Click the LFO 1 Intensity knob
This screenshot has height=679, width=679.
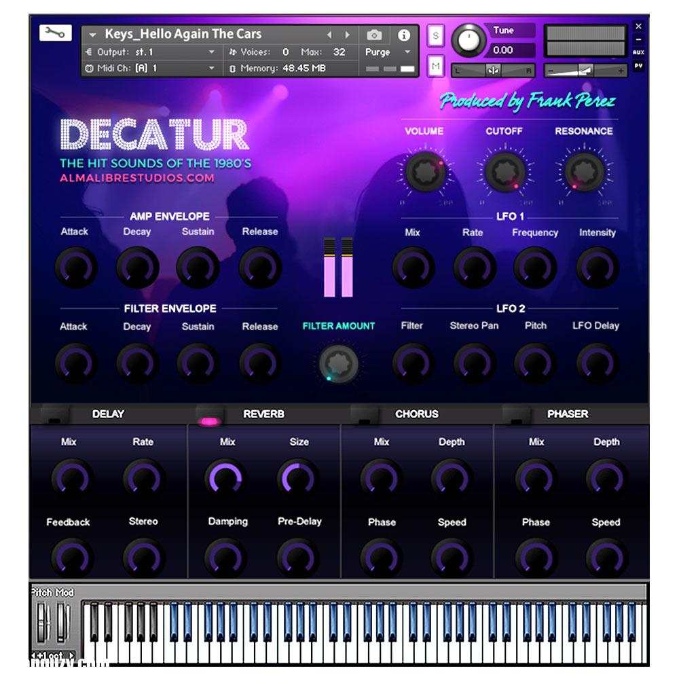pyautogui.click(x=597, y=268)
